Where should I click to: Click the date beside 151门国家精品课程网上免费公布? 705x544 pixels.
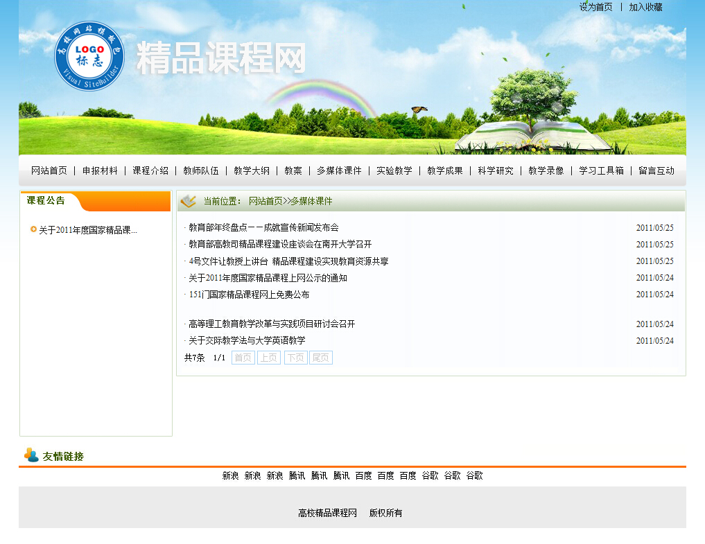tap(654, 295)
